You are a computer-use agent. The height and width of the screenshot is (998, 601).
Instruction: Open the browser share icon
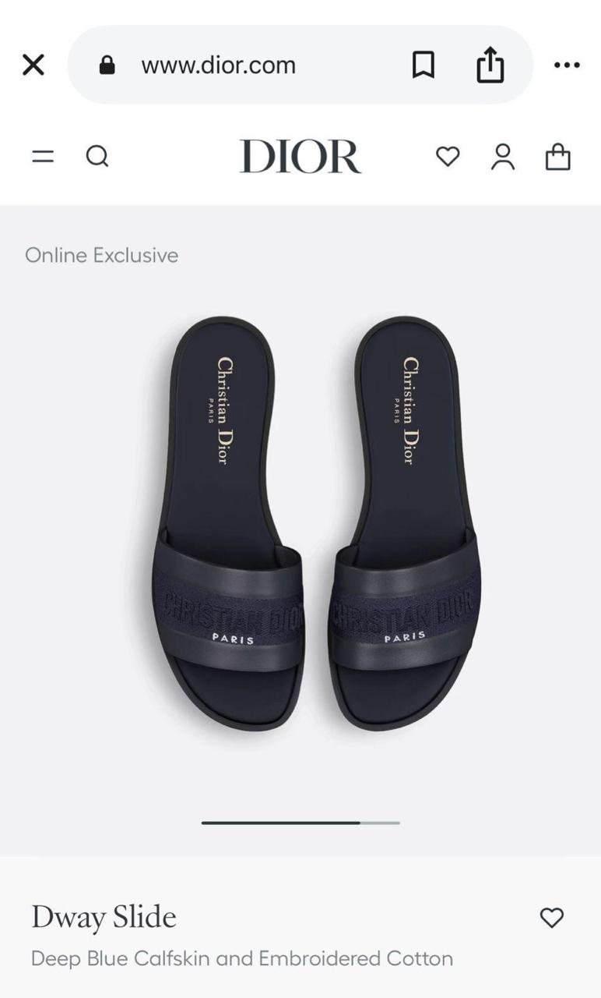click(490, 64)
